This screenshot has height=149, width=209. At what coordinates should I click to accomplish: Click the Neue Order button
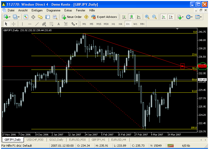[x=72, y=17]
